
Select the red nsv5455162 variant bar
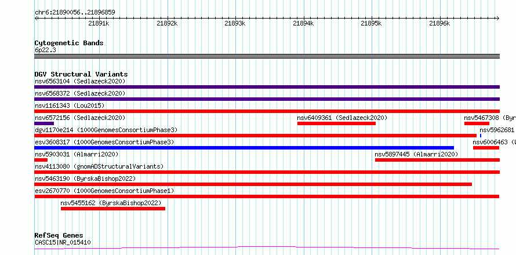click(113, 209)
